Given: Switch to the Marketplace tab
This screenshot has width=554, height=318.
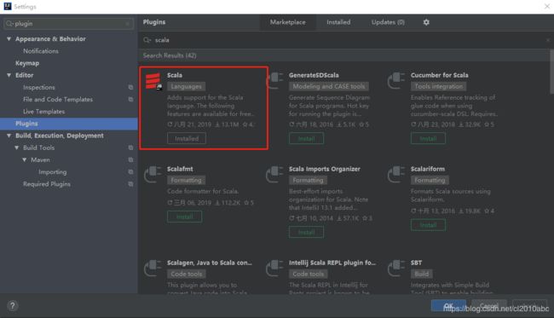Looking at the screenshot, I should (287, 22).
